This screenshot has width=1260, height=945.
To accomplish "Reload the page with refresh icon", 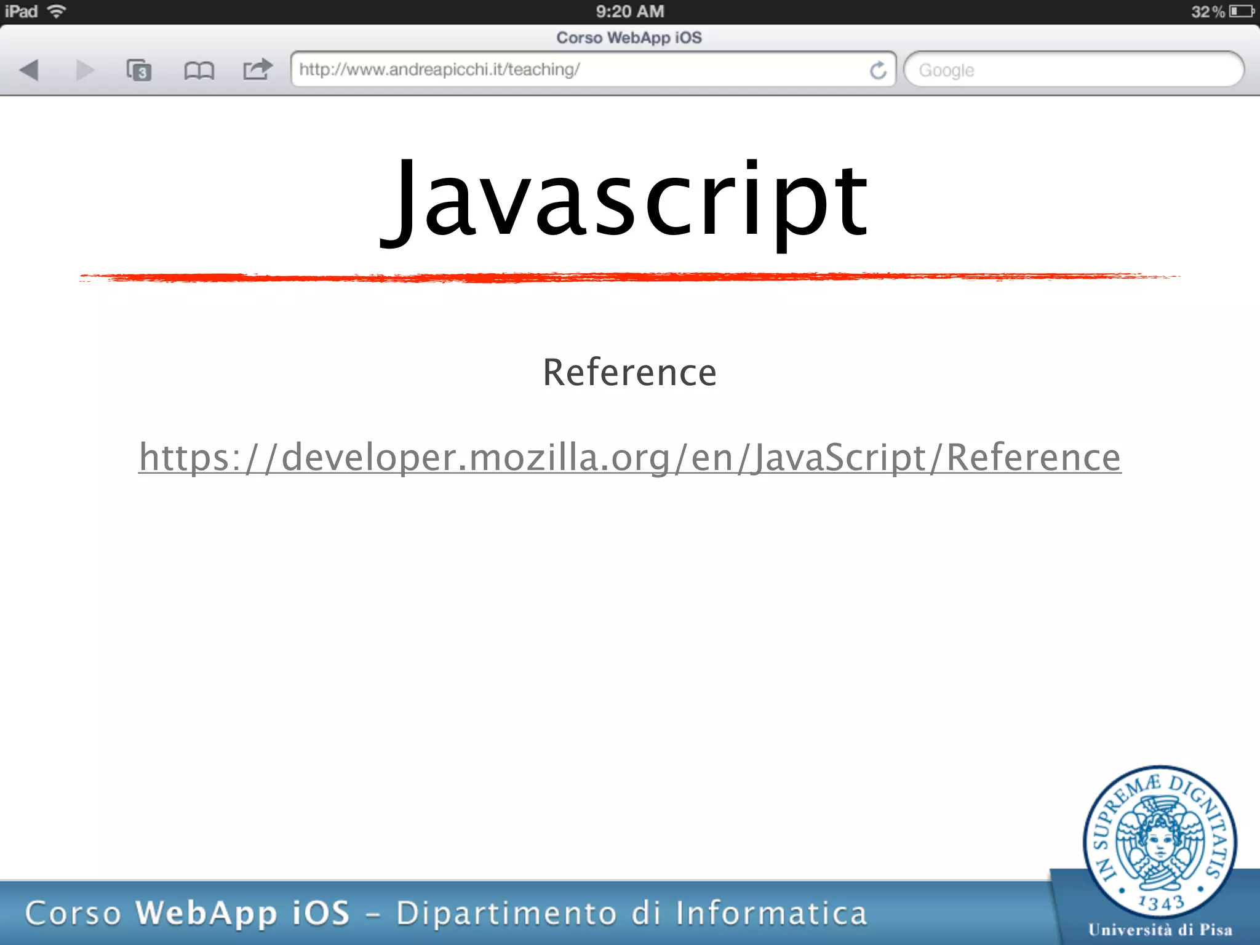I will pos(878,70).
